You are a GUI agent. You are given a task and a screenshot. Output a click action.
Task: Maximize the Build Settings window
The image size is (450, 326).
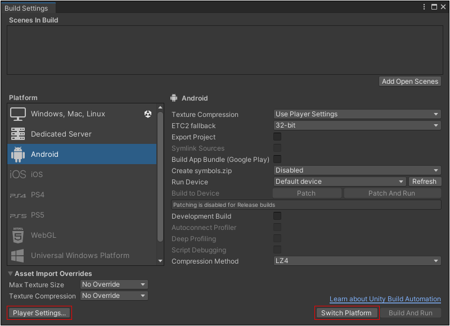[434, 7]
